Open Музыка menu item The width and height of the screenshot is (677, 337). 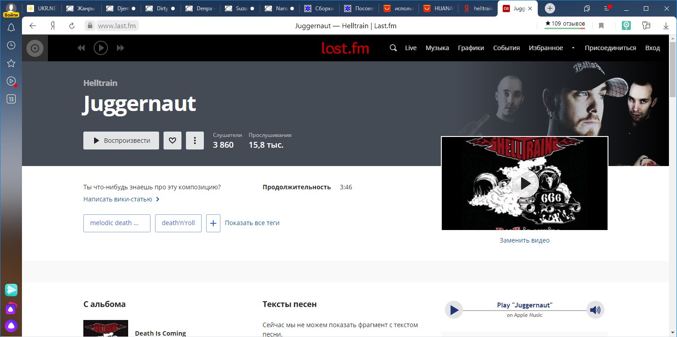click(437, 48)
